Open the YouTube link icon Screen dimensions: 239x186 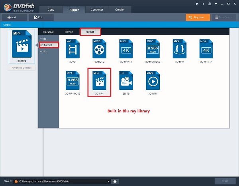[x=210, y=4]
